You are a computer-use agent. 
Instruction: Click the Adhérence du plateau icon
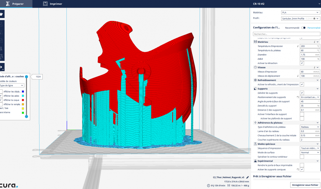click(x=255, y=123)
